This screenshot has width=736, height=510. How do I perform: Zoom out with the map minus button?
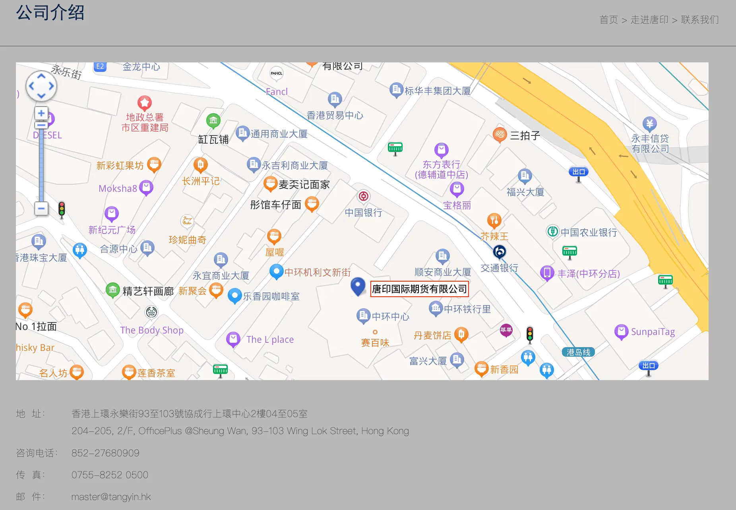click(x=41, y=209)
